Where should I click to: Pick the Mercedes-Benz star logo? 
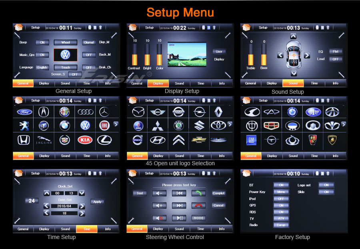coord(104,112)
